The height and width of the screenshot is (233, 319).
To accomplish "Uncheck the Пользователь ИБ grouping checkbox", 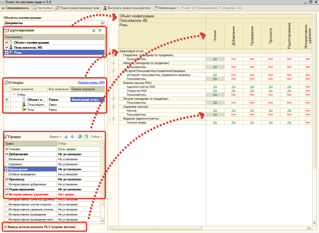I will click(7, 48).
